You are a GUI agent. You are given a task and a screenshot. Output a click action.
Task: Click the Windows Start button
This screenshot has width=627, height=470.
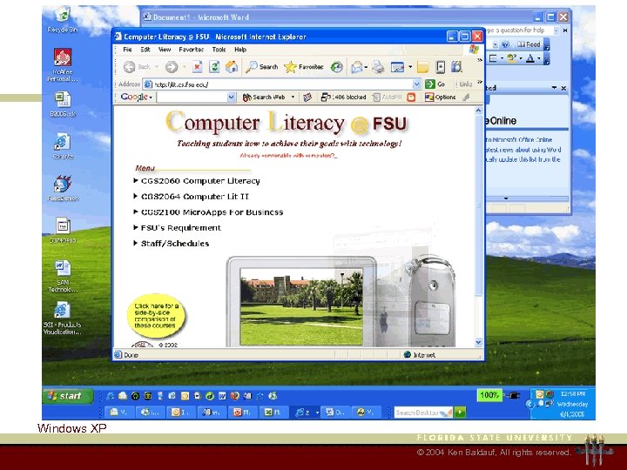point(68,396)
